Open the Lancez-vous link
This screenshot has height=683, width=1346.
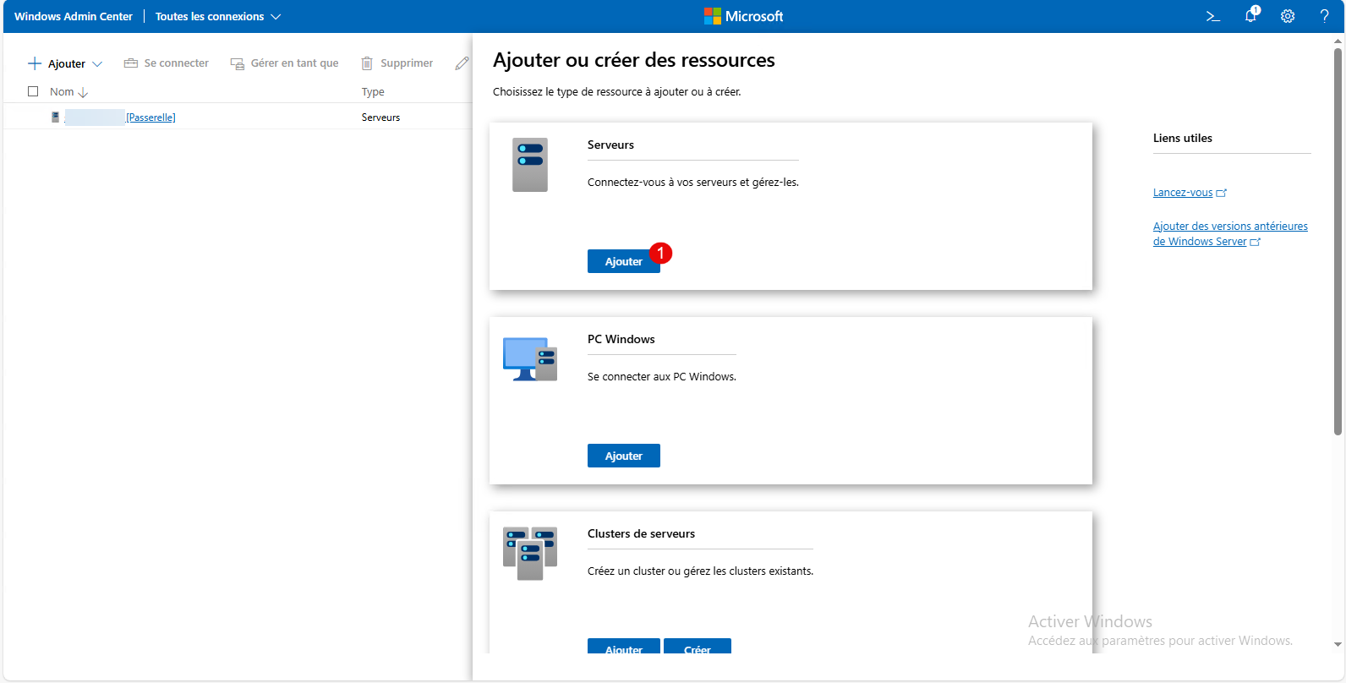(1183, 193)
